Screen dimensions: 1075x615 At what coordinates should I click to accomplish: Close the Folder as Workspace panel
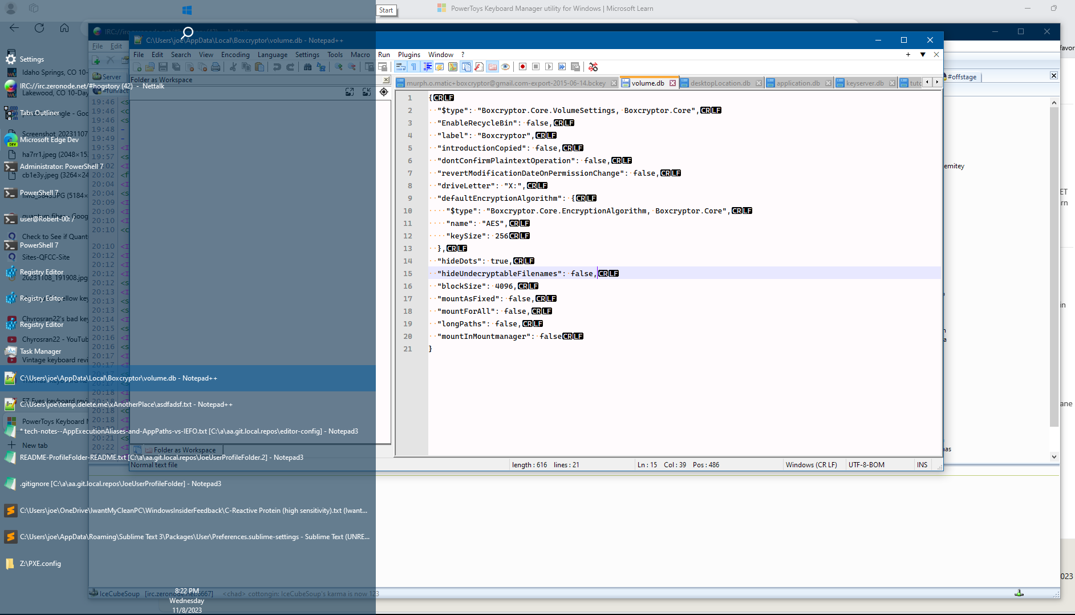click(386, 80)
